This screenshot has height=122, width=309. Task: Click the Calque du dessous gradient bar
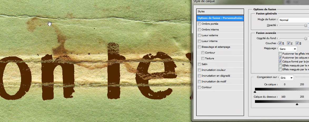[282, 102]
